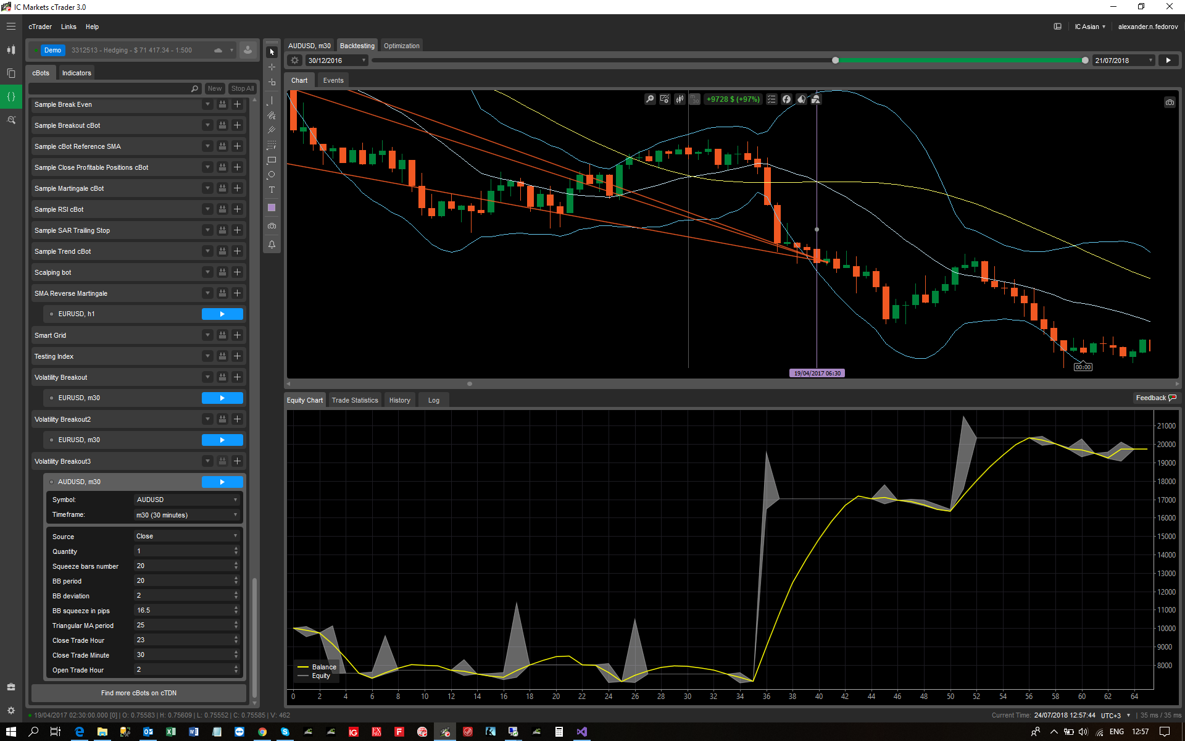Select the rectangle drawing tool
1185x741 pixels.
(272, 160)
